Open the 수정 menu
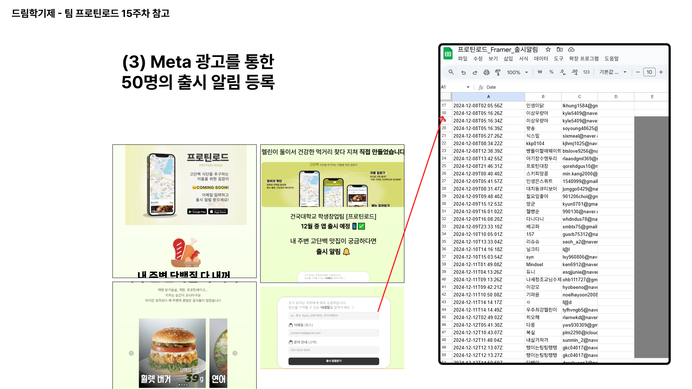 [x=478, y=59]
